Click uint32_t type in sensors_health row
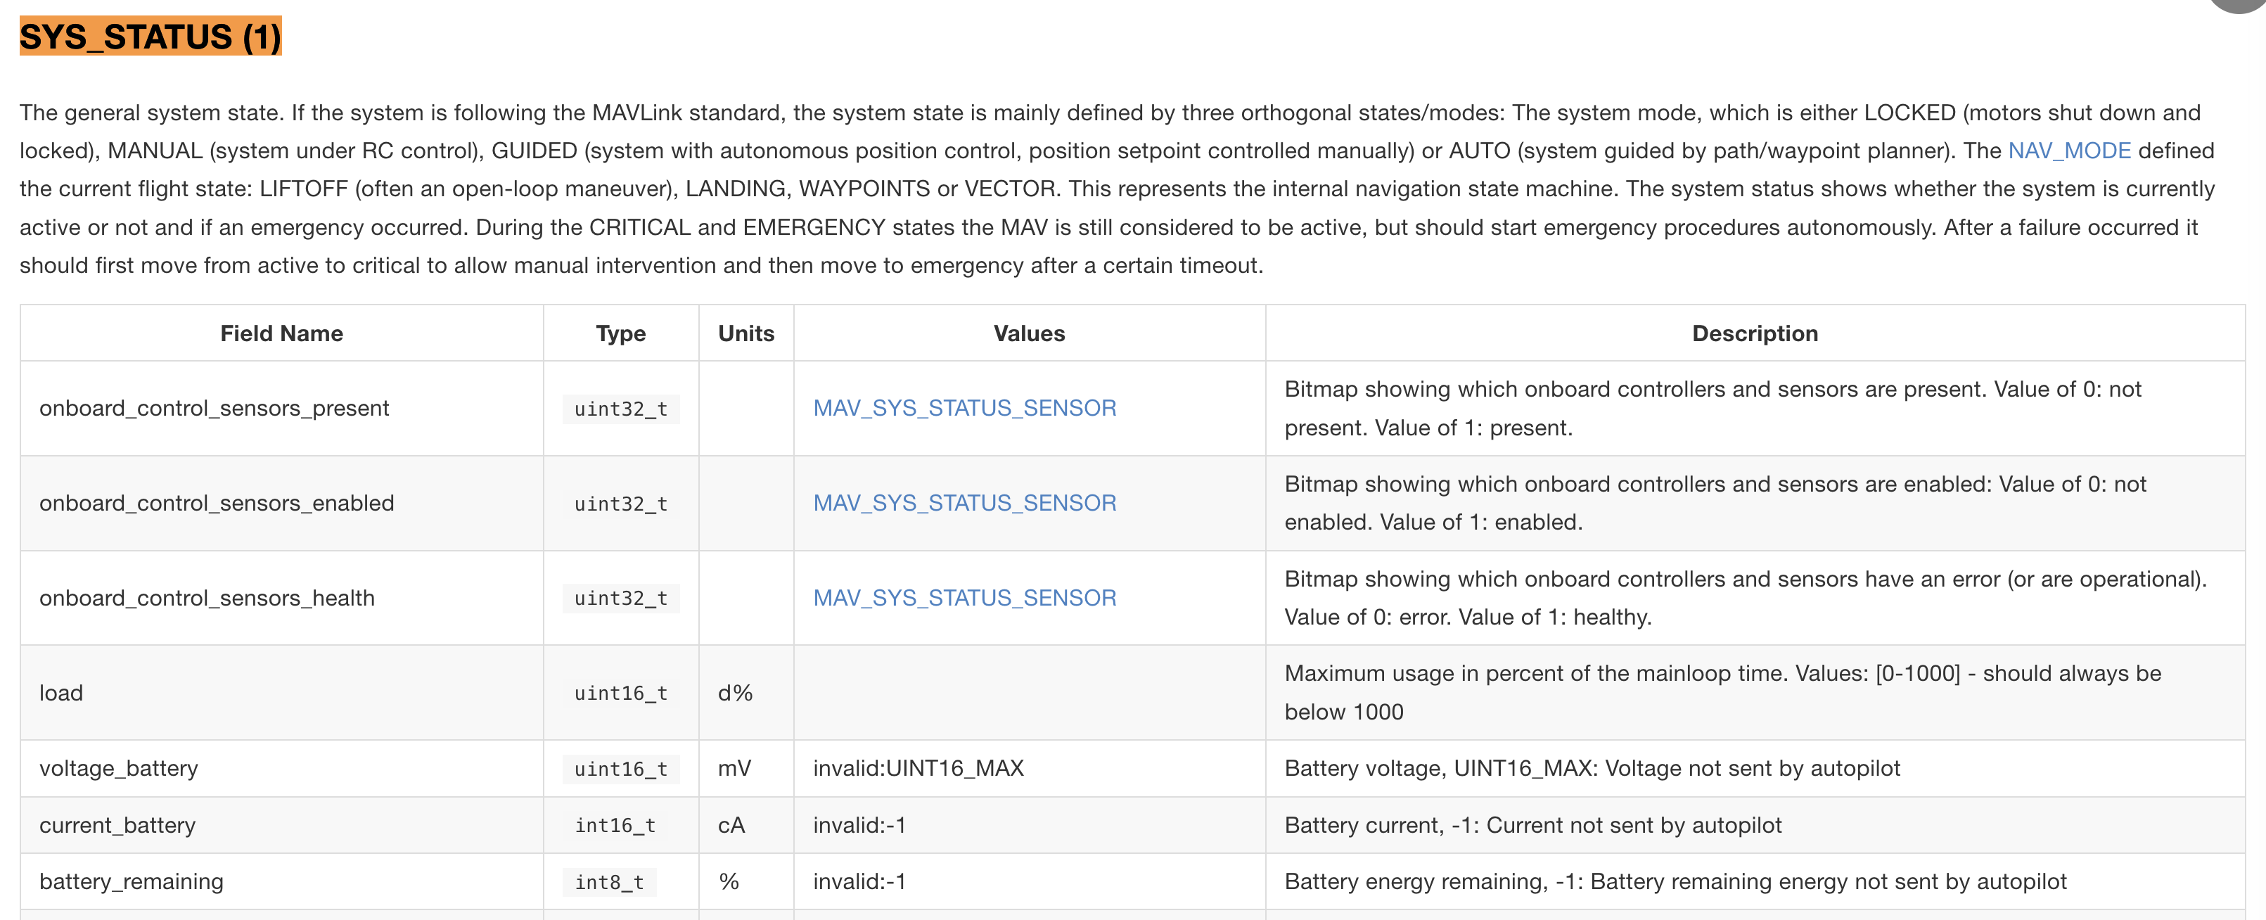The width and height of the screenshot is (2266, 920). 621,598
